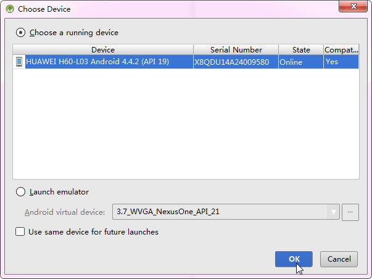Click the State column header
The height and width of the screenshot is (279, 372).
coord(301,50)
